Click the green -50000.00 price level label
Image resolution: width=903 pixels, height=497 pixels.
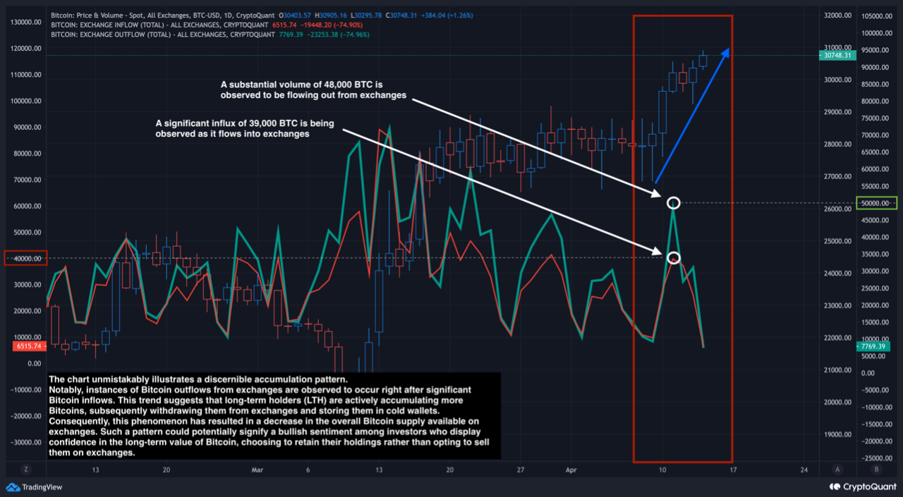(x=876, y=202)
